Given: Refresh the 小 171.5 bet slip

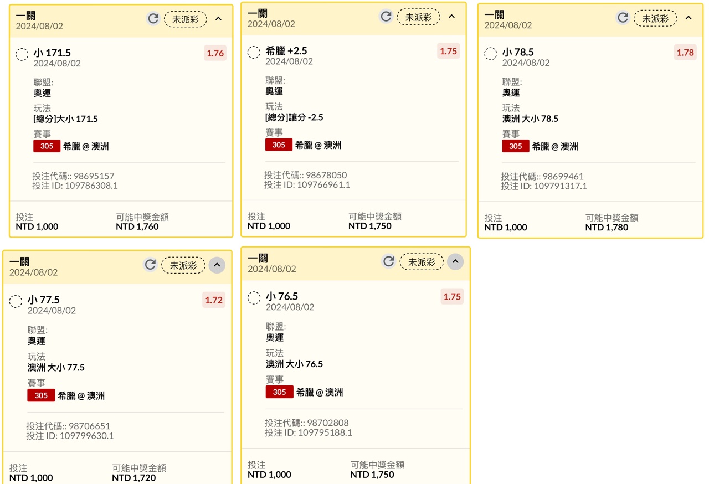Looking at the screenshot, I should [x=153, y=19].
